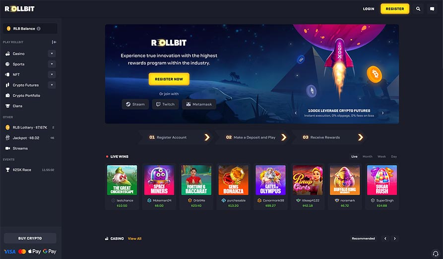Collapse the sidebar with arrow icon
This screenshot has width=443, height=259.
pyautogui.click(x=54, y=42)
